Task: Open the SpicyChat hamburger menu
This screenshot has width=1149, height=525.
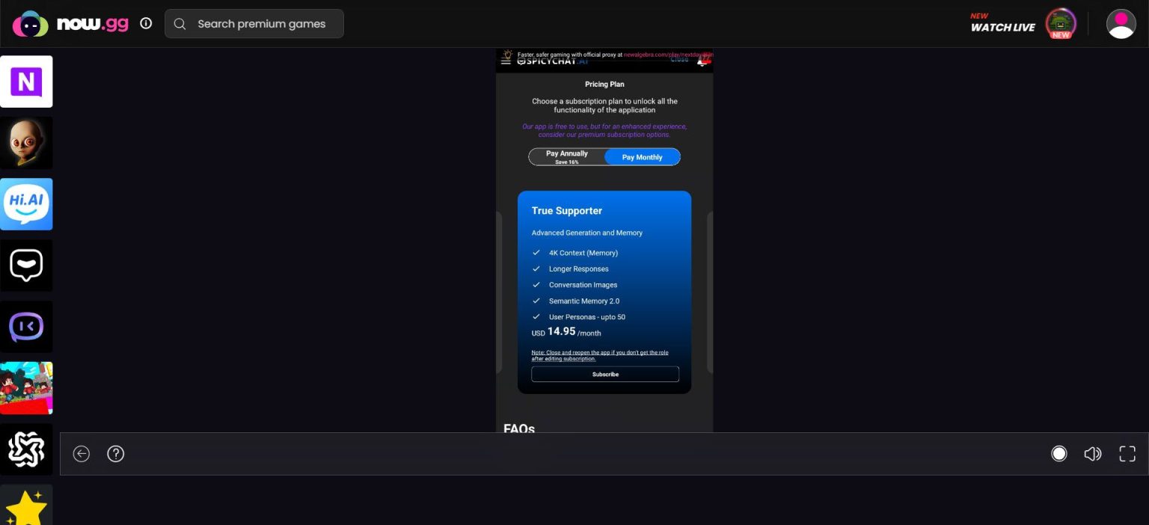Action: pyautogui.click(x=506, y=61)
